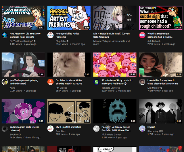
Task: Open Anna channel avatar icon
Action: tap(5, 82)
